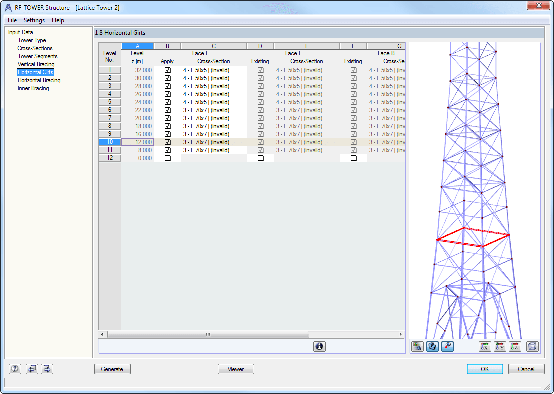Click the scrollbar right arrow under table
This screenshot has width=554, height=394.
401,334
